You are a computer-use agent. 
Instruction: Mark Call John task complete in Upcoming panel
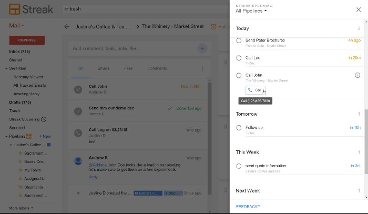tap(239, 75)
